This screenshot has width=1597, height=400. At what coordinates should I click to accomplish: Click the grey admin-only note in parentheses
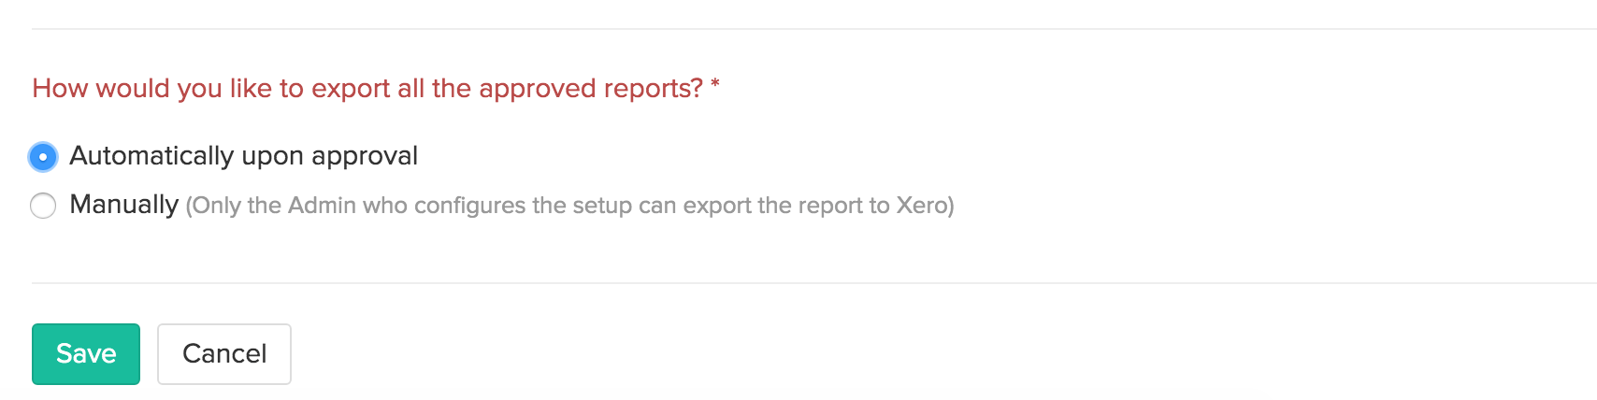click(569, 206)
